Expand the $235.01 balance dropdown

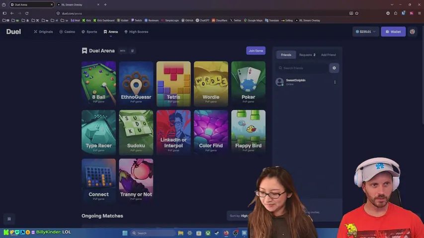[x=365, y=32]
